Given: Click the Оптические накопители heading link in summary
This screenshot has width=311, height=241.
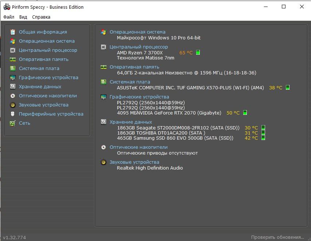Looking at the screenshot, I should (139, 147).
